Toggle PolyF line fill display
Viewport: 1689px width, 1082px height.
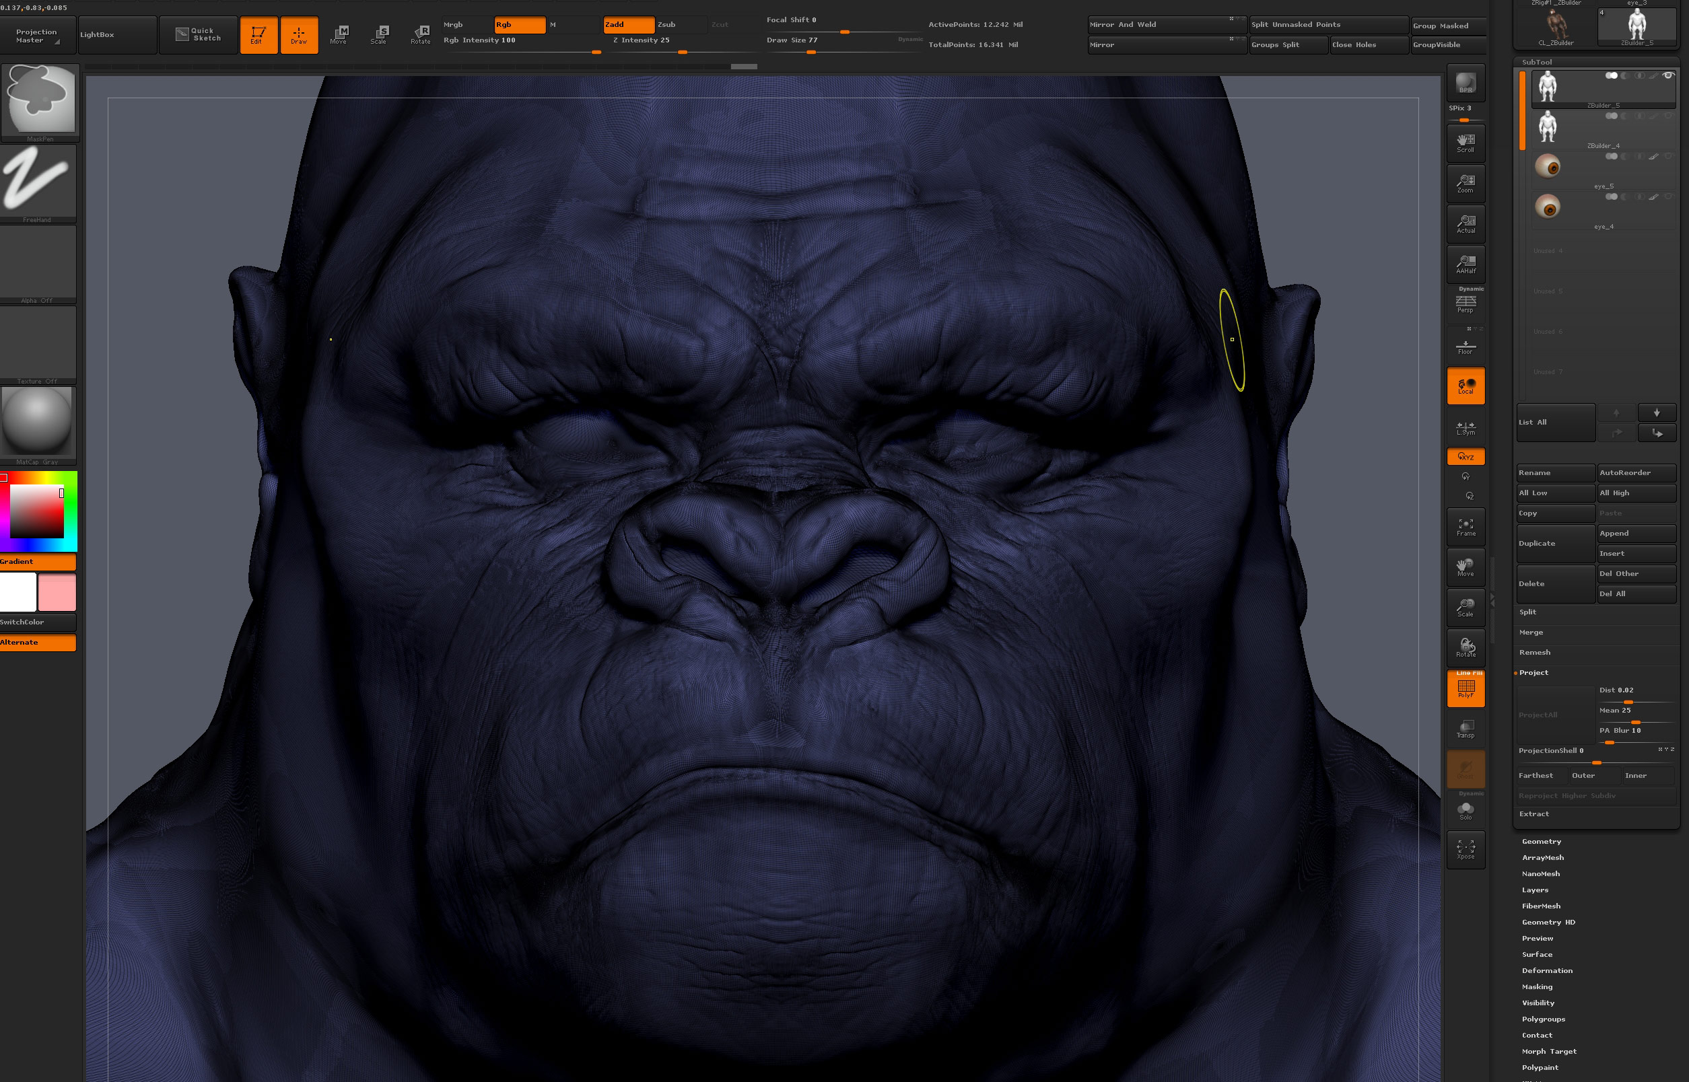point(1466,688)
